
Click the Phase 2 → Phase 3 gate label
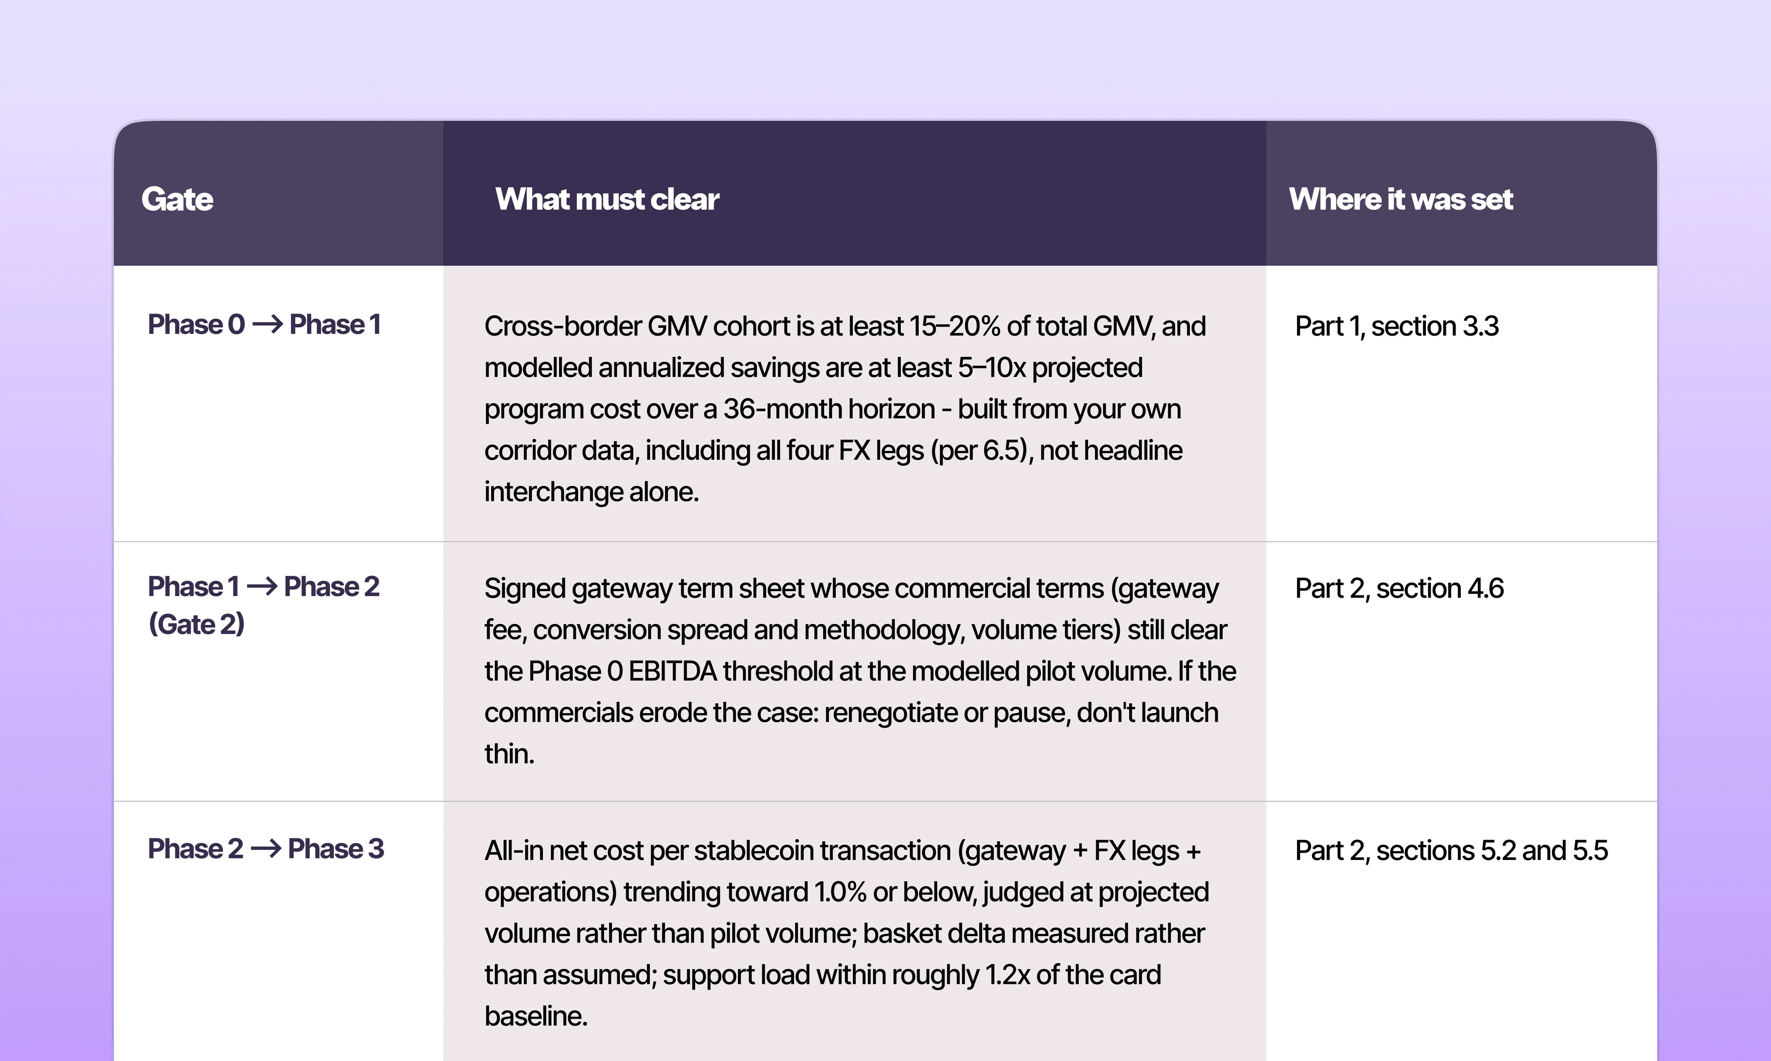[x=266, y=849]
